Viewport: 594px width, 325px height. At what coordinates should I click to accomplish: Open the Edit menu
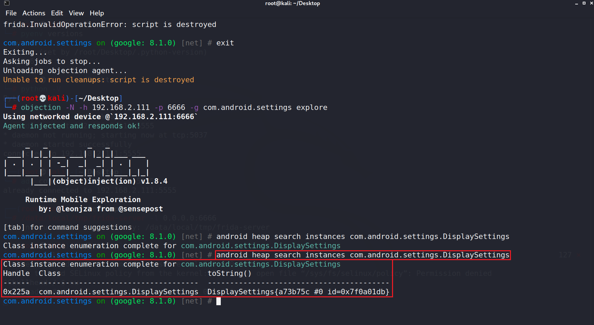click(x=57, y=13)
